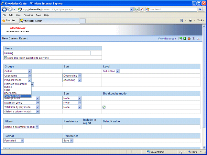Open help via the question mark icon
The width and height of the screenshot is (207, 155).
193,38
